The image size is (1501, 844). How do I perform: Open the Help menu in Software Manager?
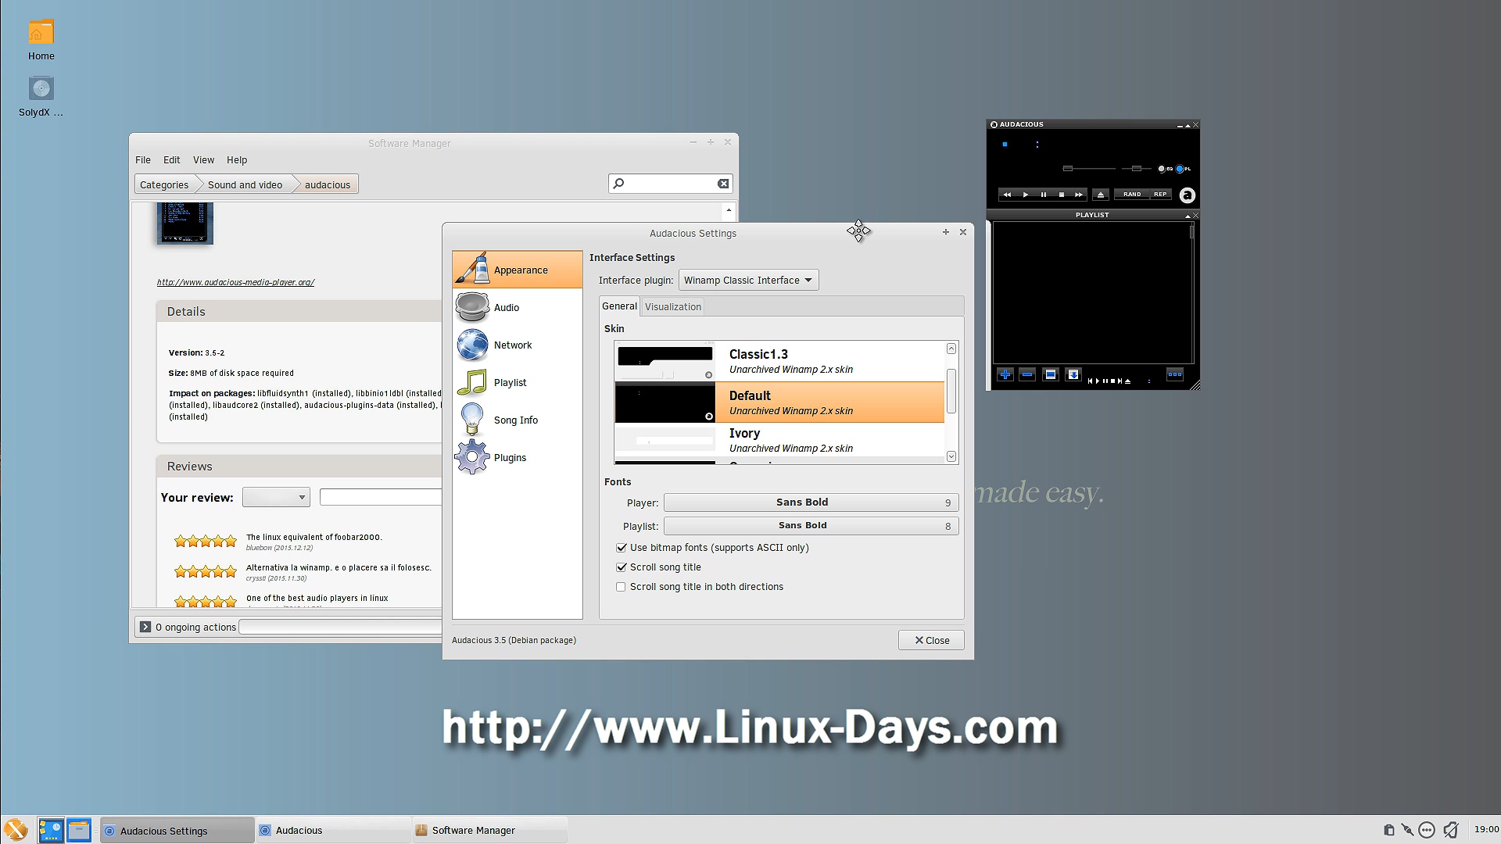(237, 160)
